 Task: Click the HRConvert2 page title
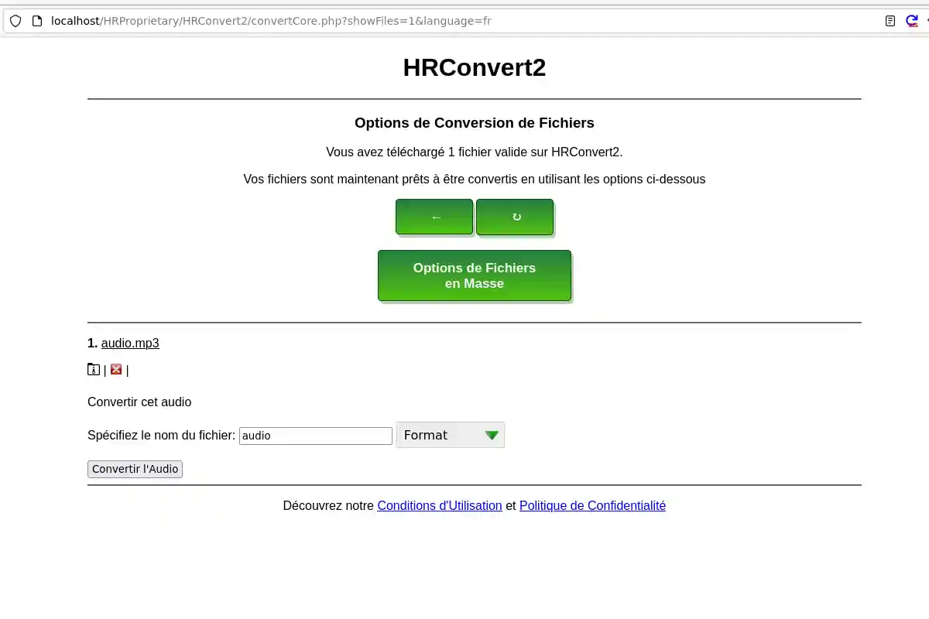point(474,67)
